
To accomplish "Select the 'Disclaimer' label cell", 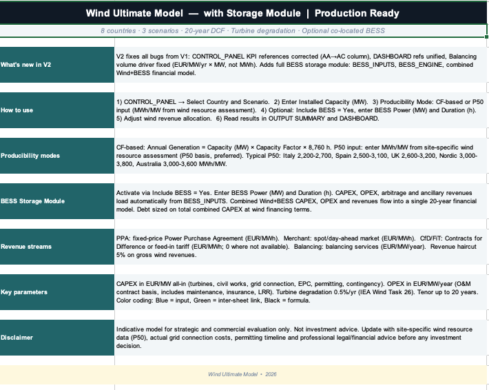I will pos(57,338).
